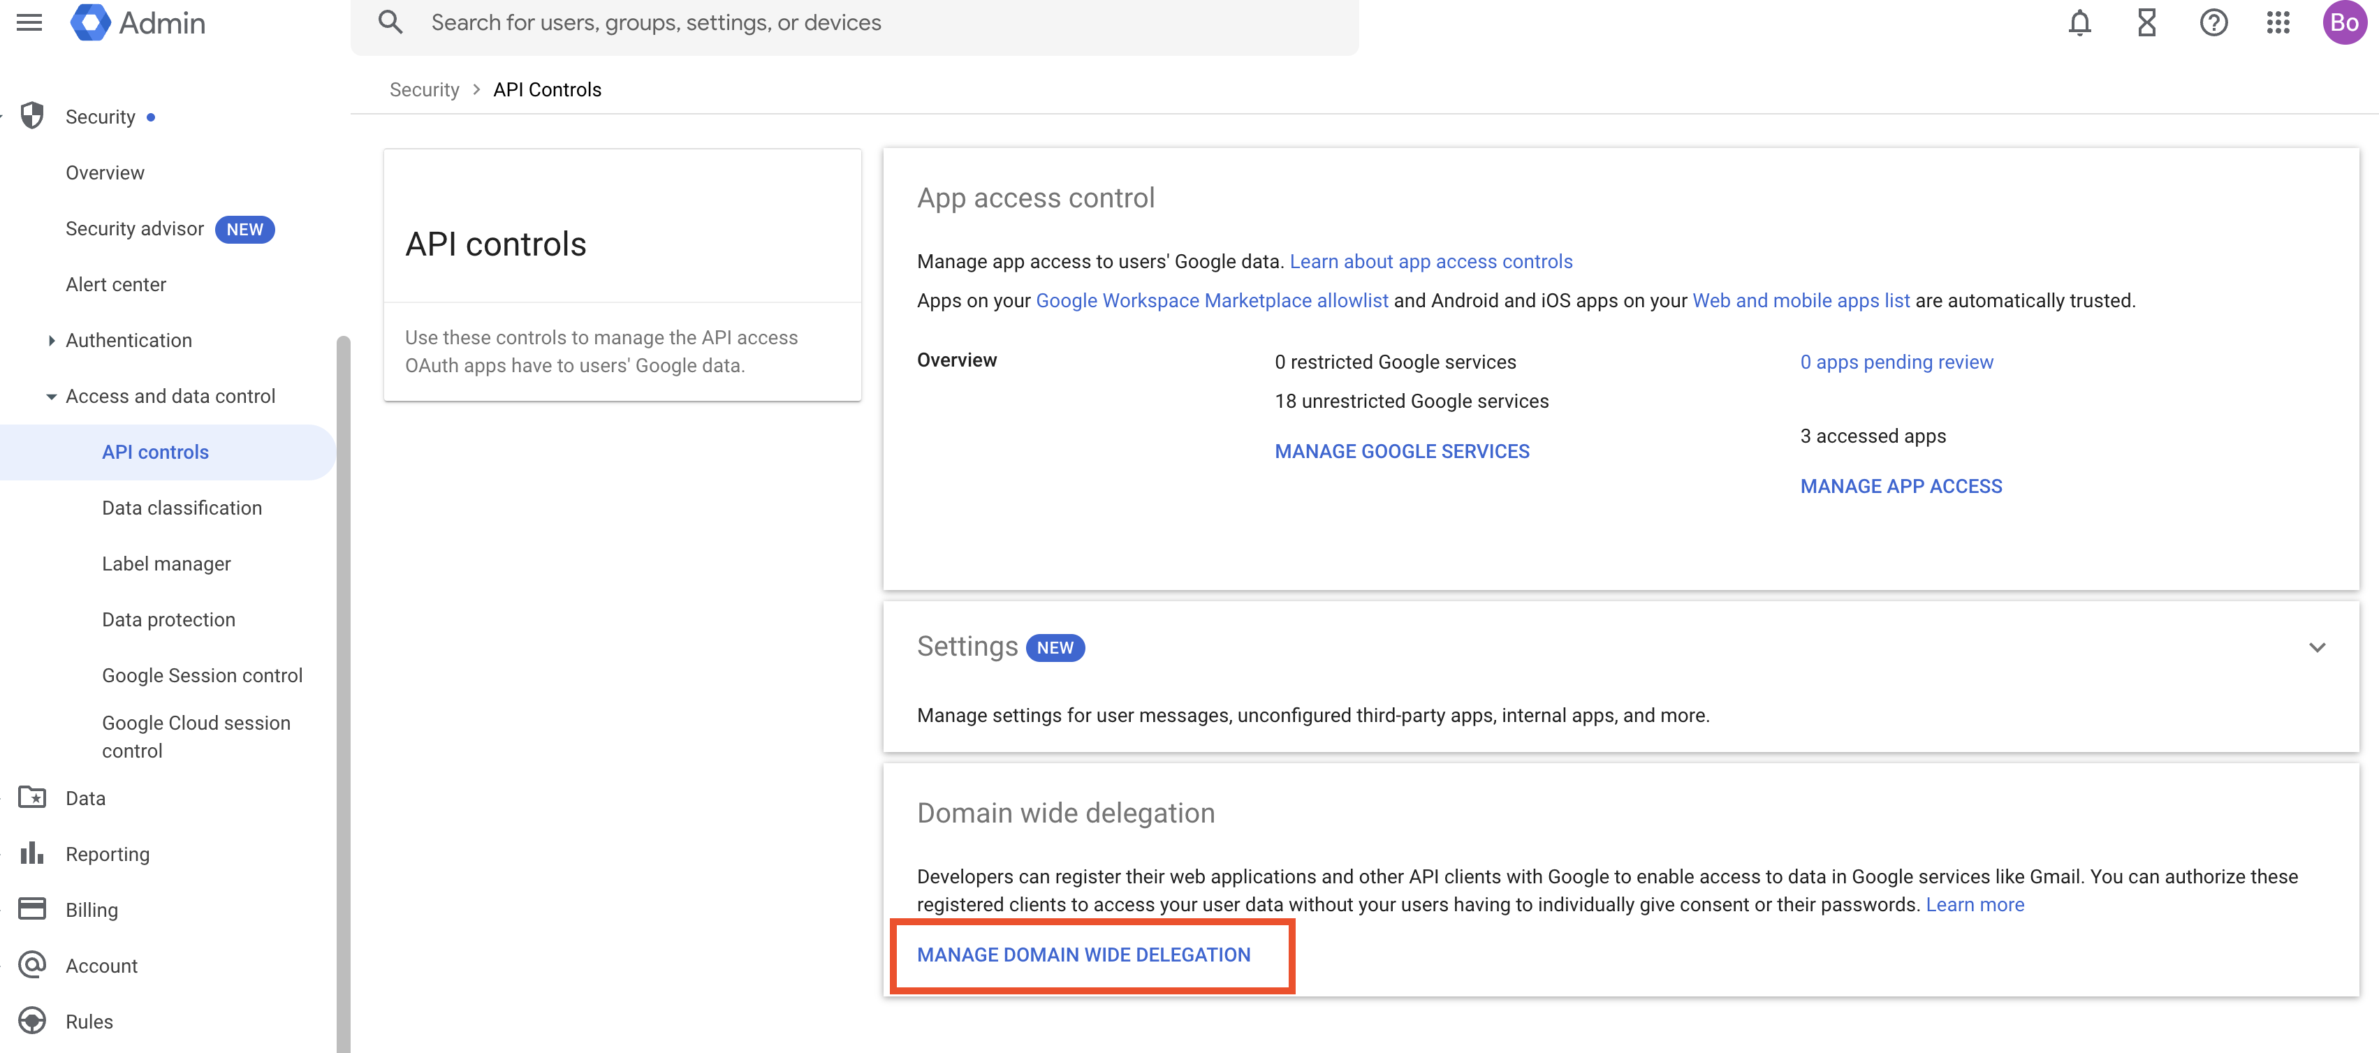Screen dimensions: 2379x1053
Task: Go to Google Session control
Action: [x=203, y=675]
